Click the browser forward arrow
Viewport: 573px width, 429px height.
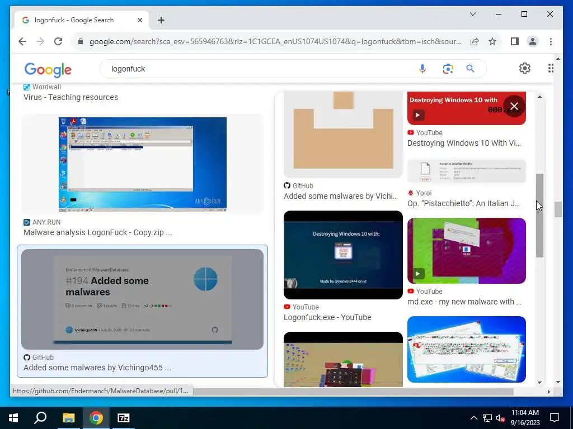pos(40,41)
